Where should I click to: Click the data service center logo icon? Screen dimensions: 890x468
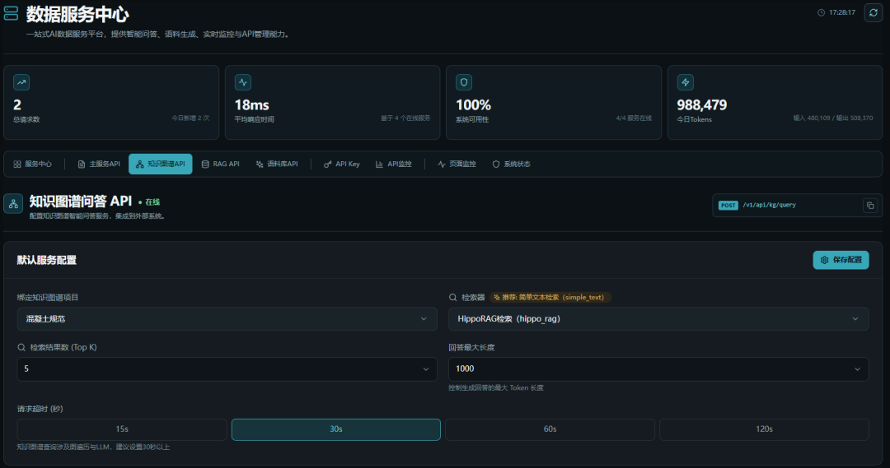point(11,13)
